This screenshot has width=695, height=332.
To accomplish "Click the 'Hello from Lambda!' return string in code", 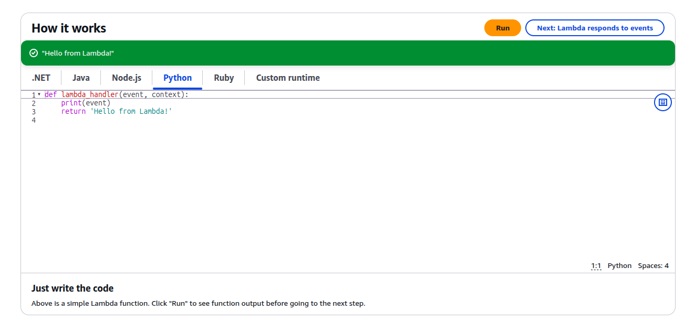I will click(x=131, y=112).
